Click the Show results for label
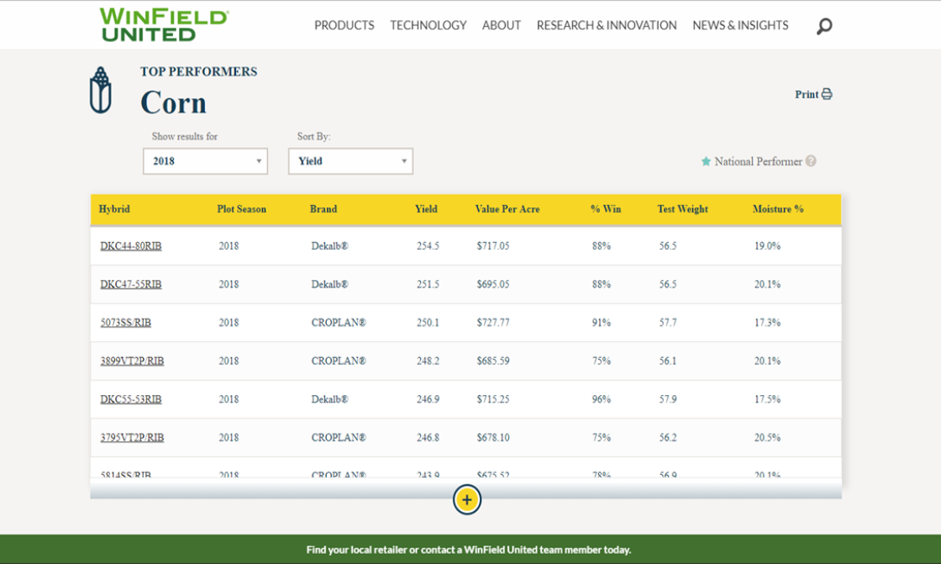This screenshot has height=564, width=941. [x=185, y=136]
